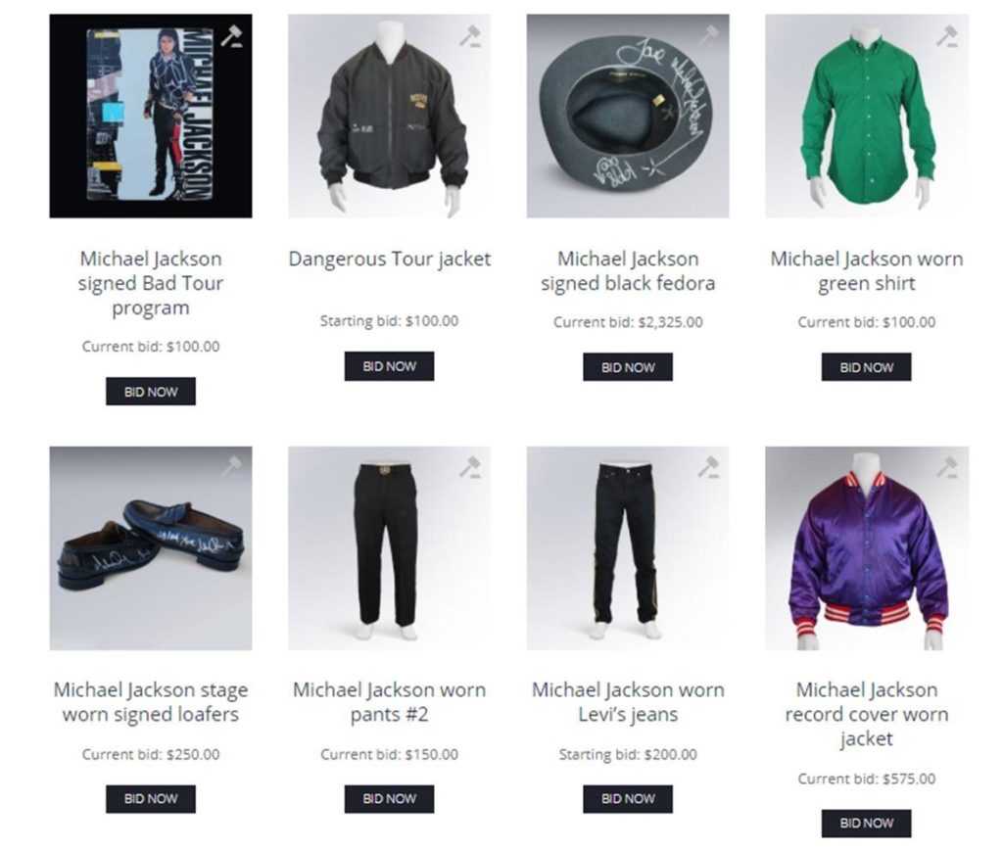Open the Michael Jackson worn Levi's jeans title
This screenshot has height=851, width=1003.
point(628,702)
